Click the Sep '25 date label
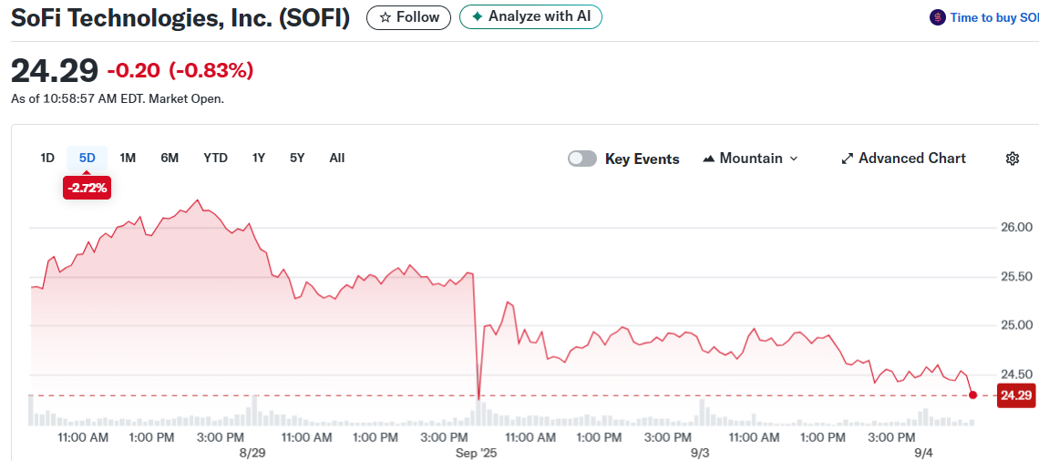The image size is (1039, 461). pyautogui.click(x=475, y=453)
